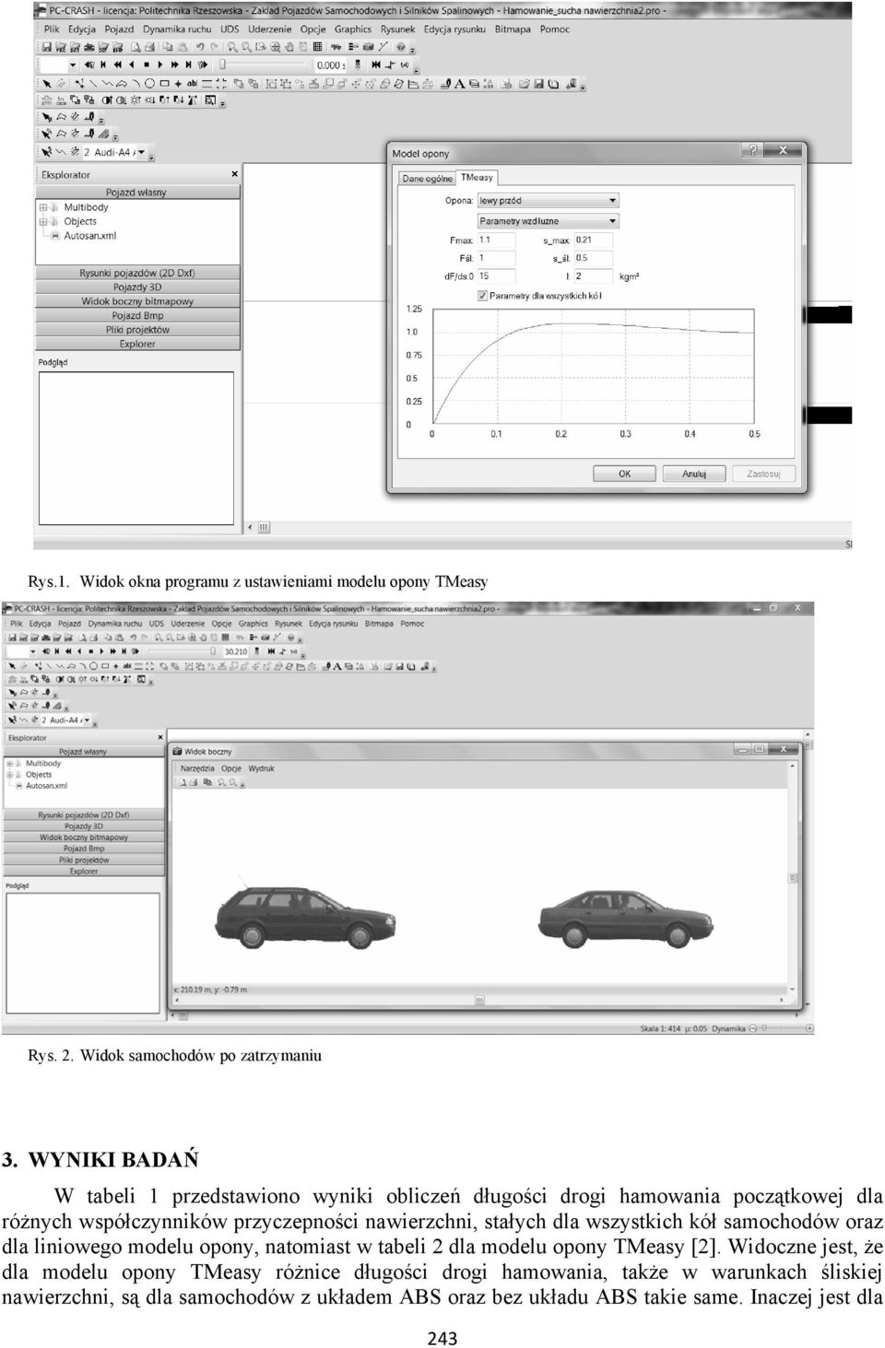Viewport: 885px width, 1348px height.
Task: Stop playback with square button beside 30.210
Action: [90, 651]
